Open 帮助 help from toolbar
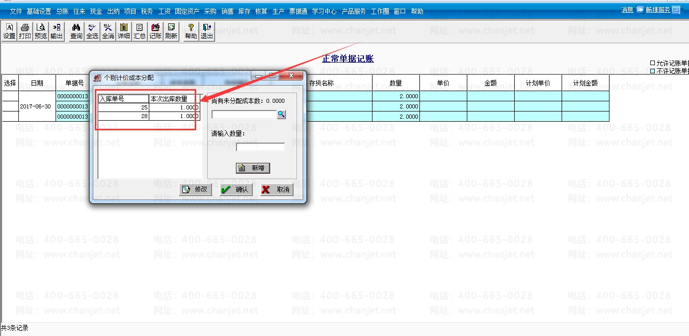Viewport: 689px width, 336px height. pyautogui.click(x=191, y=32)
